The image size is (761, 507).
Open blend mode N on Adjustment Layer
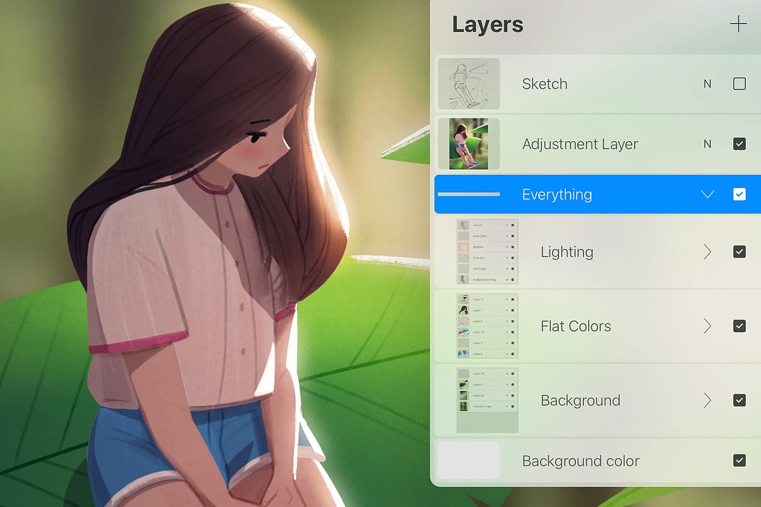[707, 144]
